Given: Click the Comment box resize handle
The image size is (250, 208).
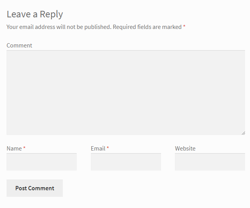Looking at the screenshot, I should click(243, 133).
